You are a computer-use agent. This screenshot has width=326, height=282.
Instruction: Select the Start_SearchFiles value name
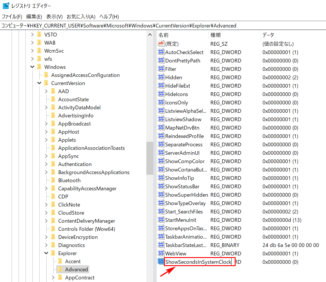[x=184, y=211]
